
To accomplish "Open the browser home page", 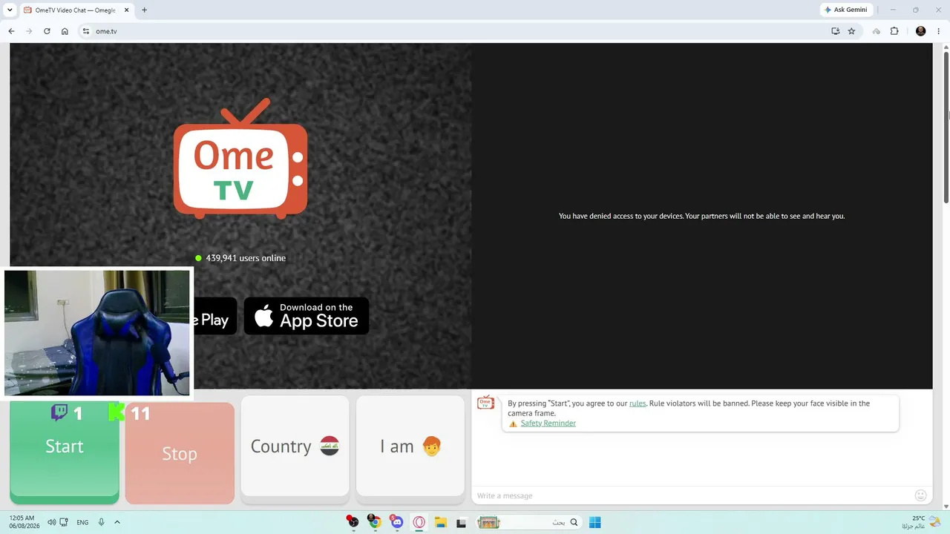I will (65, 31).
